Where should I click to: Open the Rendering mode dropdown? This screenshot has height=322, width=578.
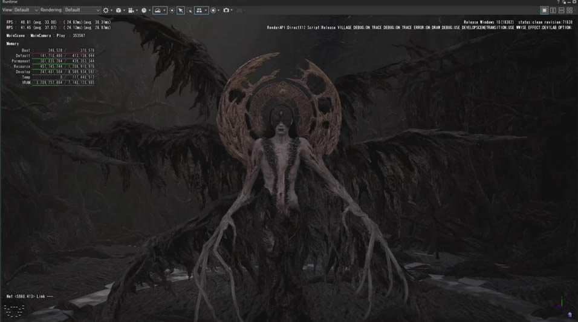pyautogui.click(x=82, y=10)
